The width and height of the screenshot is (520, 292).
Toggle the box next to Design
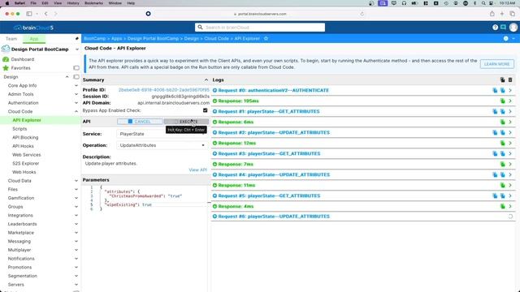click(x=76, y=77)
